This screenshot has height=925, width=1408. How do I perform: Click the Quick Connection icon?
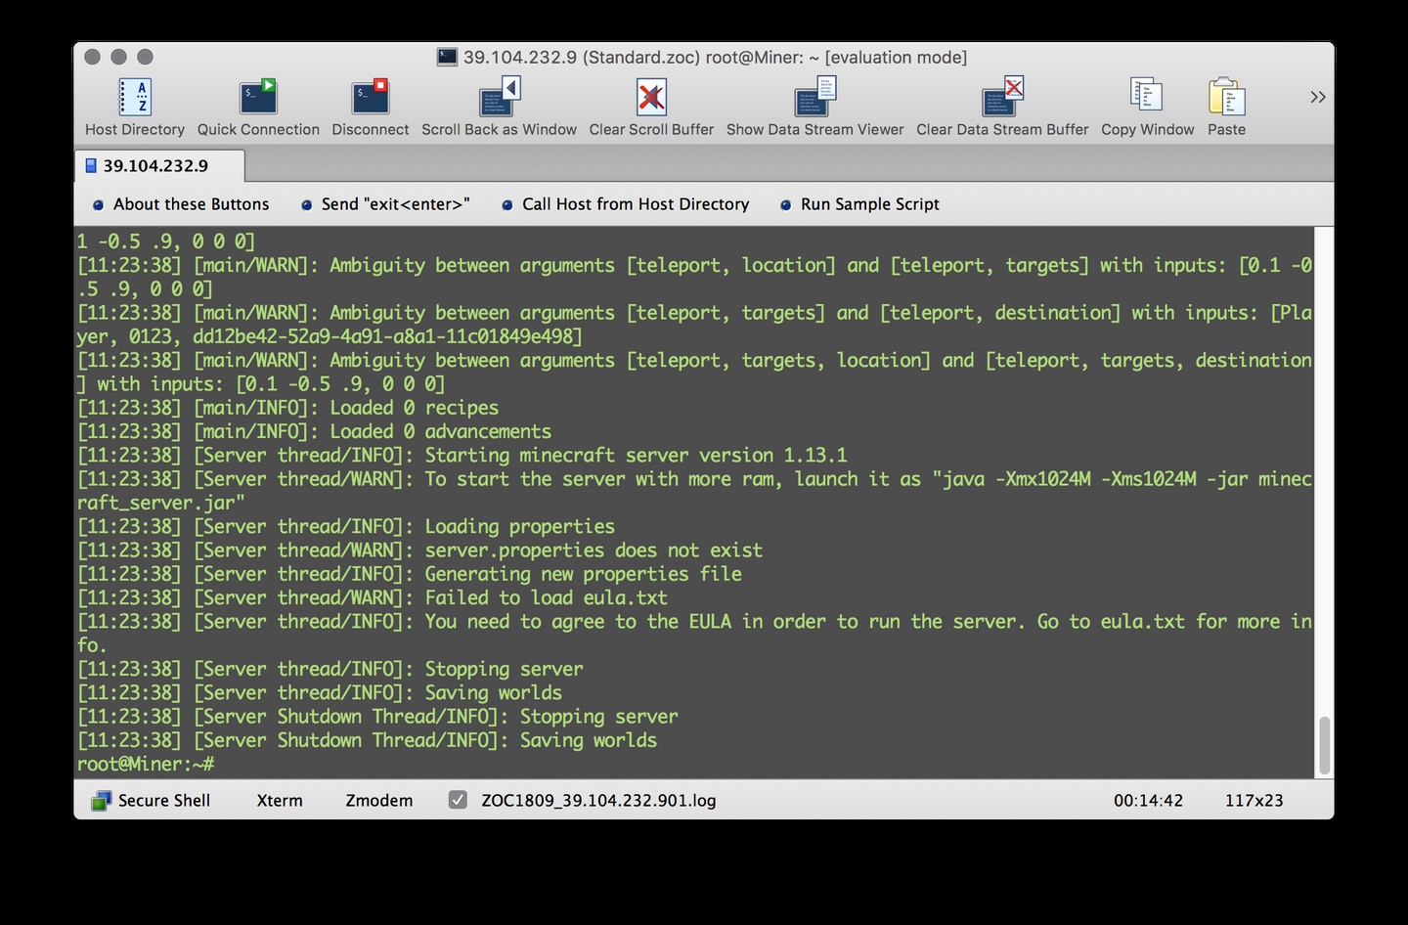point(258,98)
